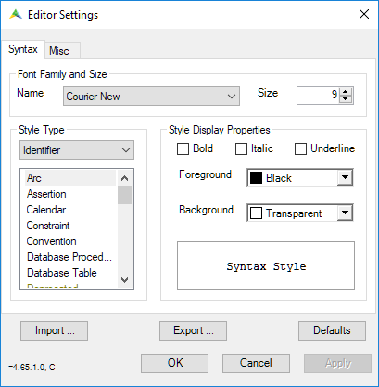Enable the Bold checkbox
This screenshot has width=379, height=387.
pos(183,148)
